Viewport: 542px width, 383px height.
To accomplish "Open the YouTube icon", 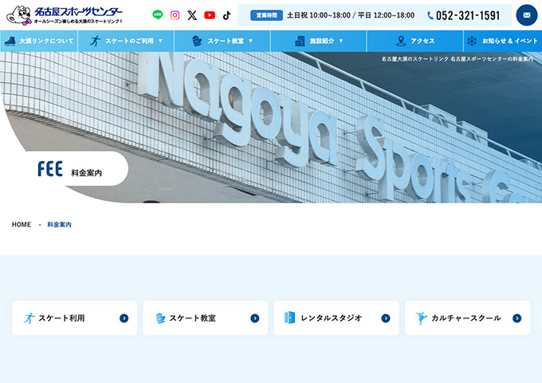I will click(210, 15).
